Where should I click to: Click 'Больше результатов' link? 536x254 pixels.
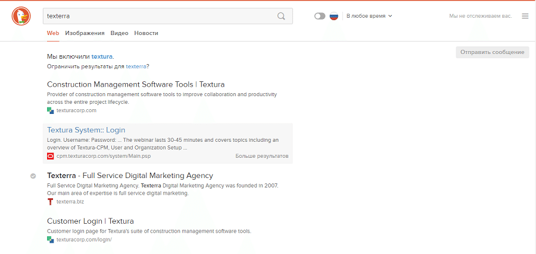click(x=261, y=156)
